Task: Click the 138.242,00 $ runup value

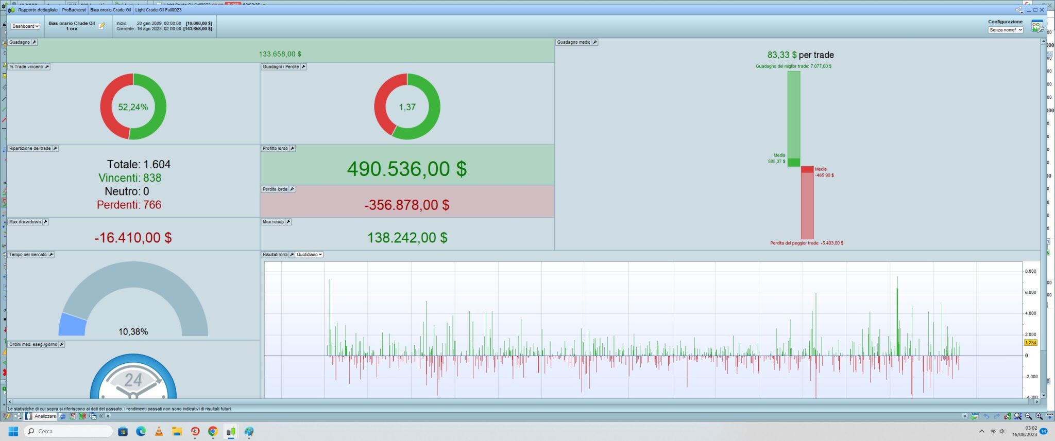Action: point(407,238)
